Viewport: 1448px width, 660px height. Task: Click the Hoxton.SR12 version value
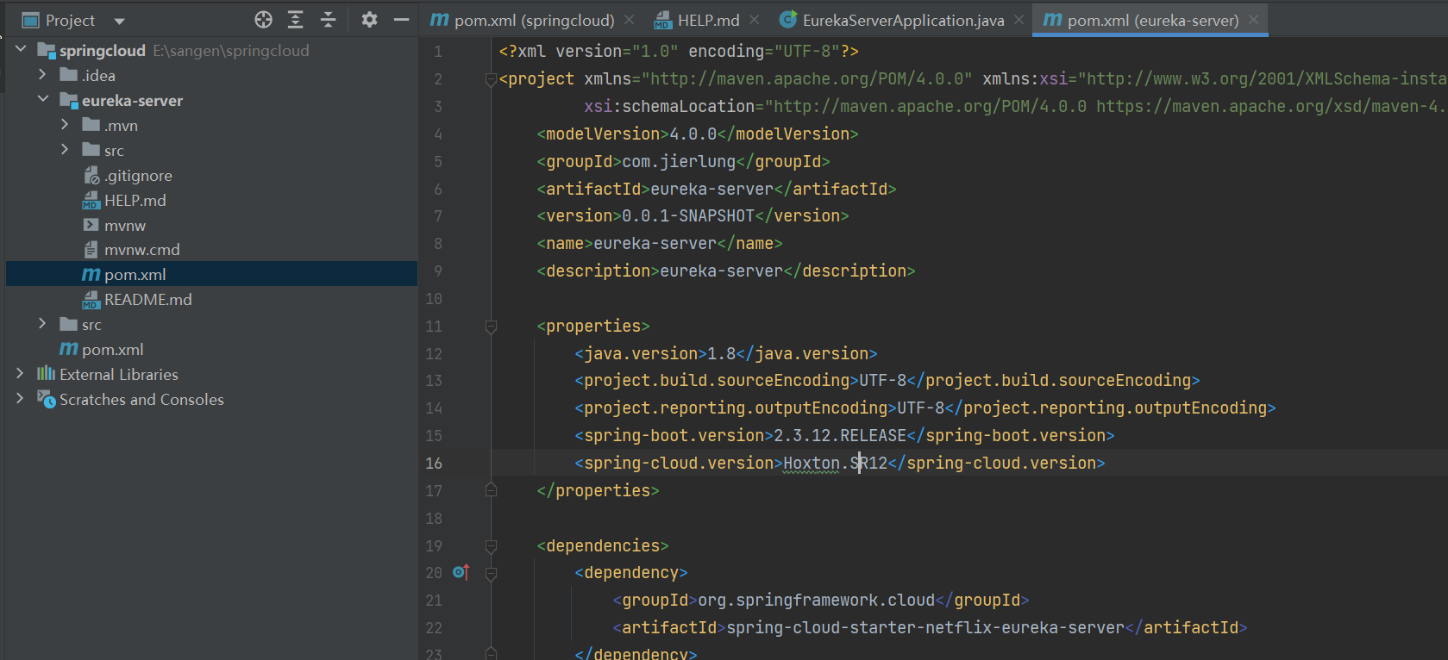(x=835, y=463)
